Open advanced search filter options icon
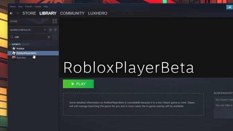 (x=55, y=37)
